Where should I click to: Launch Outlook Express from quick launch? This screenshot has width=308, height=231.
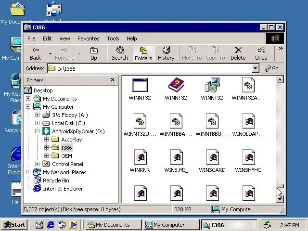[62, 225]
